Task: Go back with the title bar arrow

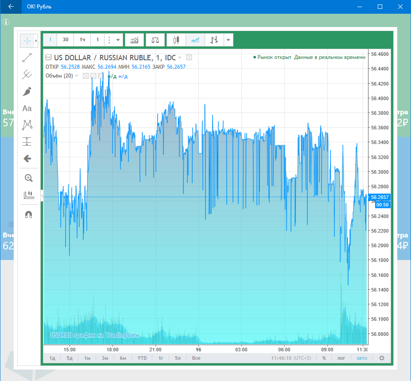Action: [11, 7]
